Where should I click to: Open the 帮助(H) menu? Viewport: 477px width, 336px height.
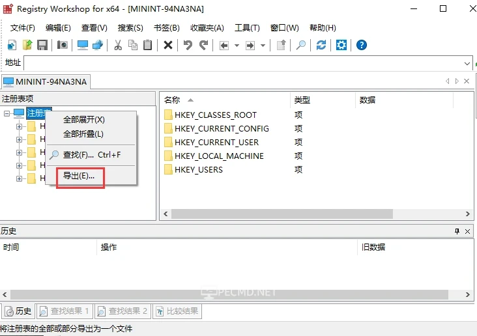coord(323,28)
